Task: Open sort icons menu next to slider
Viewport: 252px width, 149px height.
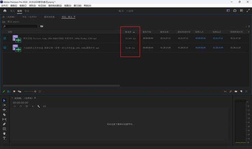Action: click(40, 91)
